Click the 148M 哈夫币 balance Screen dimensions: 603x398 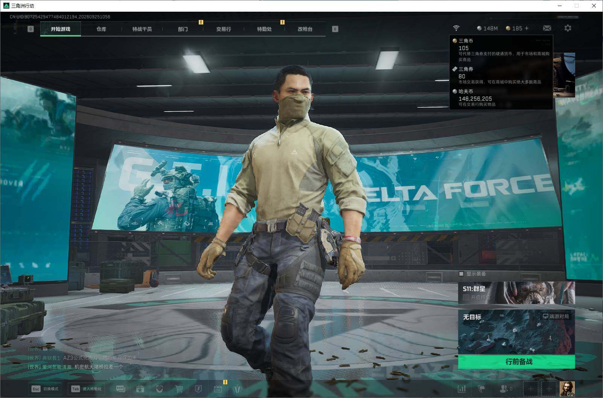click(x=487, y=28)
